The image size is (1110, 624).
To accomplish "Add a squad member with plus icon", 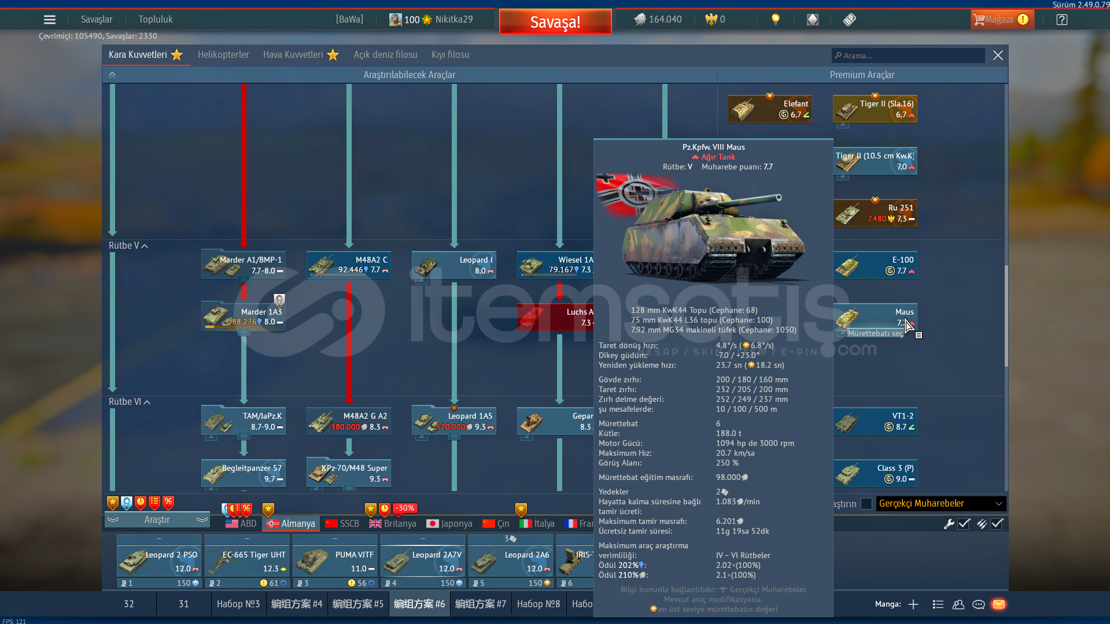I will tap(913, 604).
